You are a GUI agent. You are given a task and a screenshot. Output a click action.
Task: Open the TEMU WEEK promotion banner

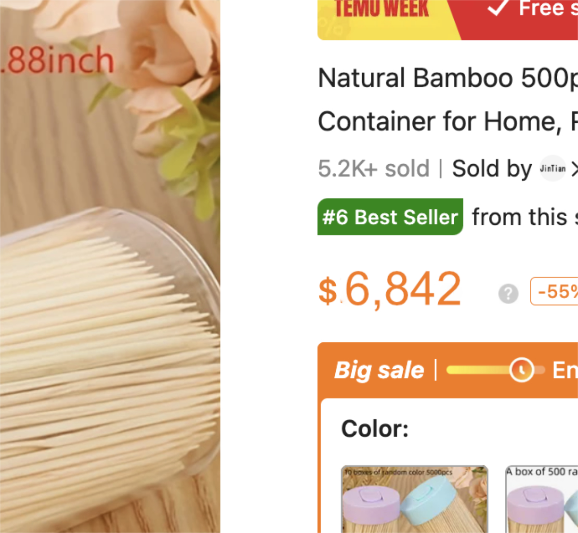(382, 10)
